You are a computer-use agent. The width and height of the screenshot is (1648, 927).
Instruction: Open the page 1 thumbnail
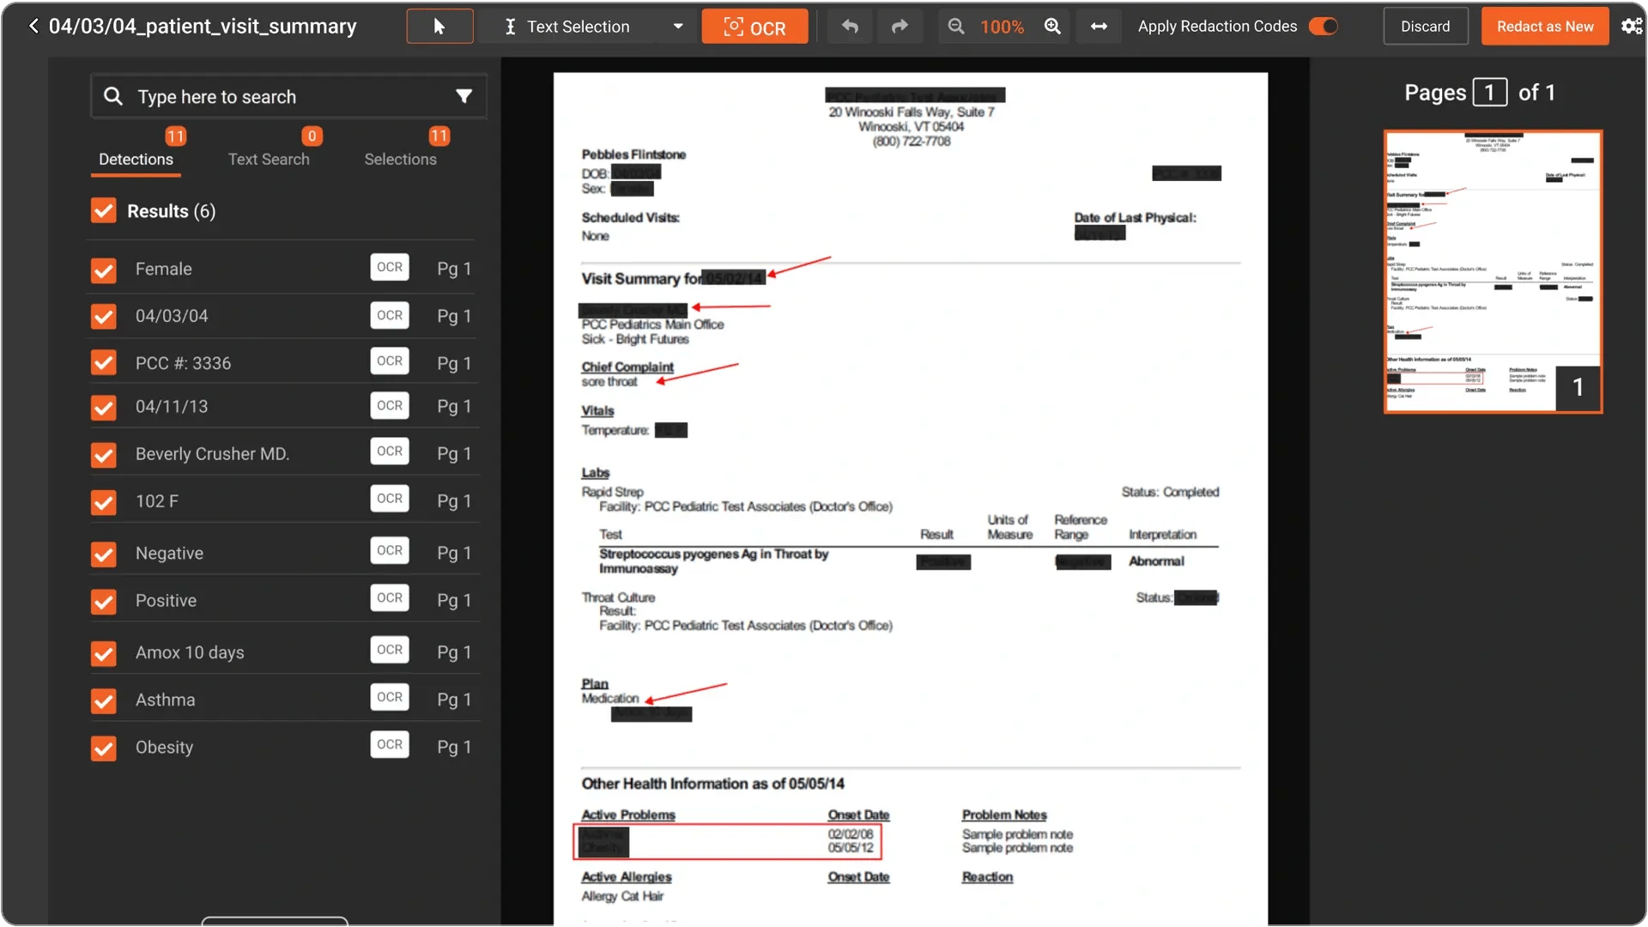[x=1493, y=271]
